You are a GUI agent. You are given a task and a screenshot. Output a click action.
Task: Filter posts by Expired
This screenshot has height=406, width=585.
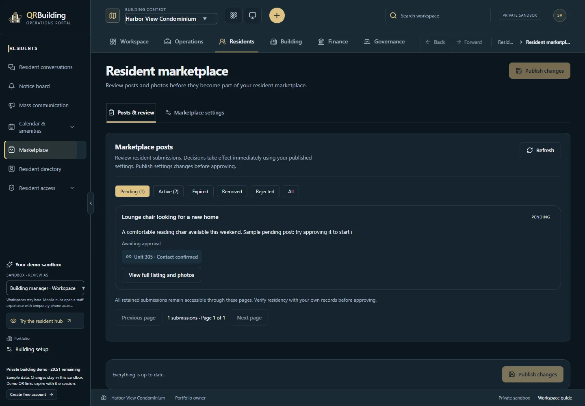coord(200,192)
